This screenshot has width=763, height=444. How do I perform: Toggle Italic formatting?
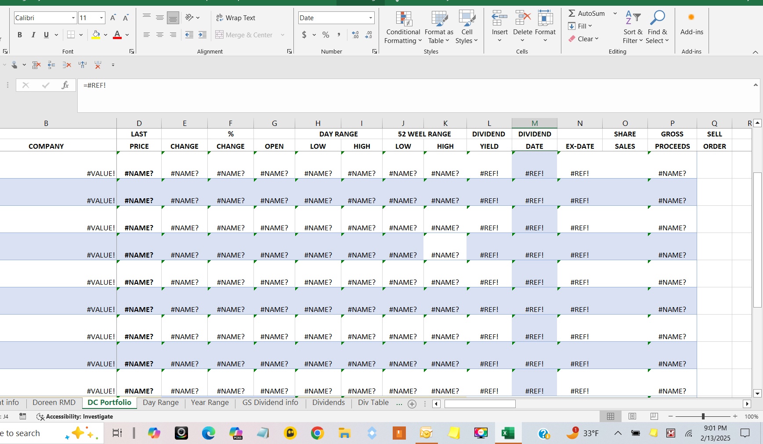(33, 35)
